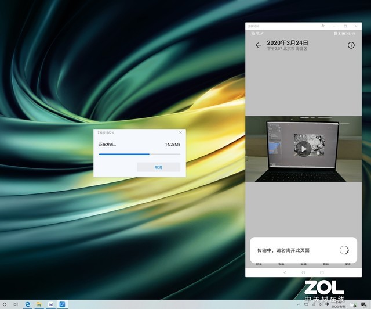Pin the multi-screen collaboration window

(323, 26)
